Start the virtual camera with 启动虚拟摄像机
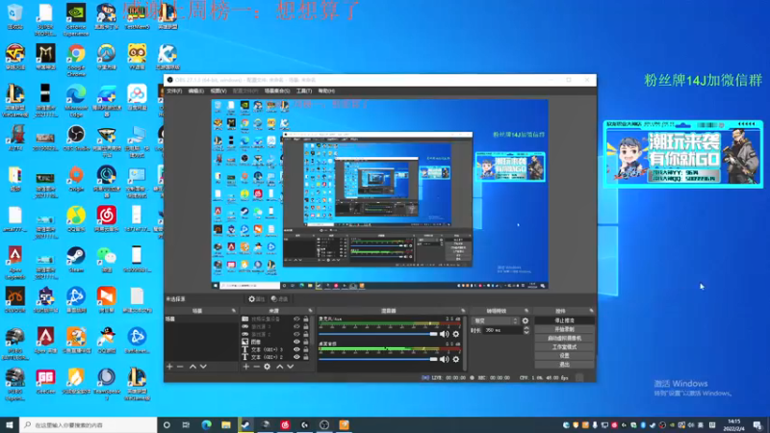 (564, 339)
